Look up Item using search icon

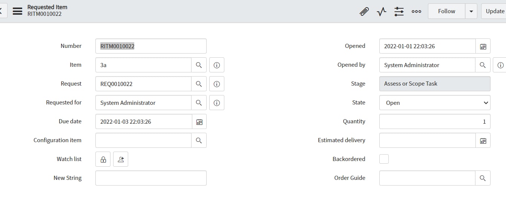tap(199, 65)
